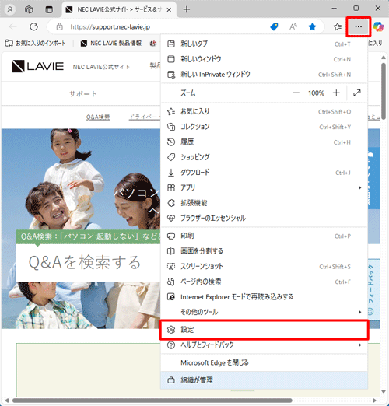
Task: Increase zoom with the plus button
Action: [x=336, y=93]
